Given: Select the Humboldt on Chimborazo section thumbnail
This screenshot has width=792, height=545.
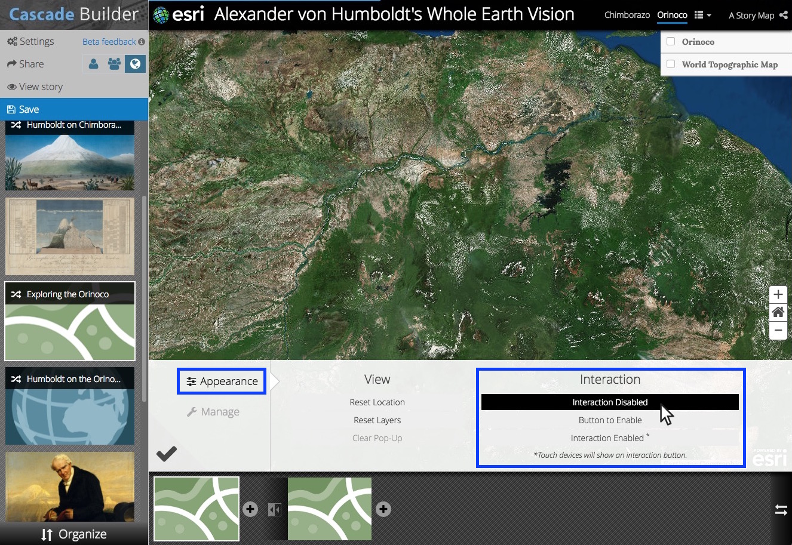Looking at the screenshot, I should pyautogui.click(x=70, y=156).
